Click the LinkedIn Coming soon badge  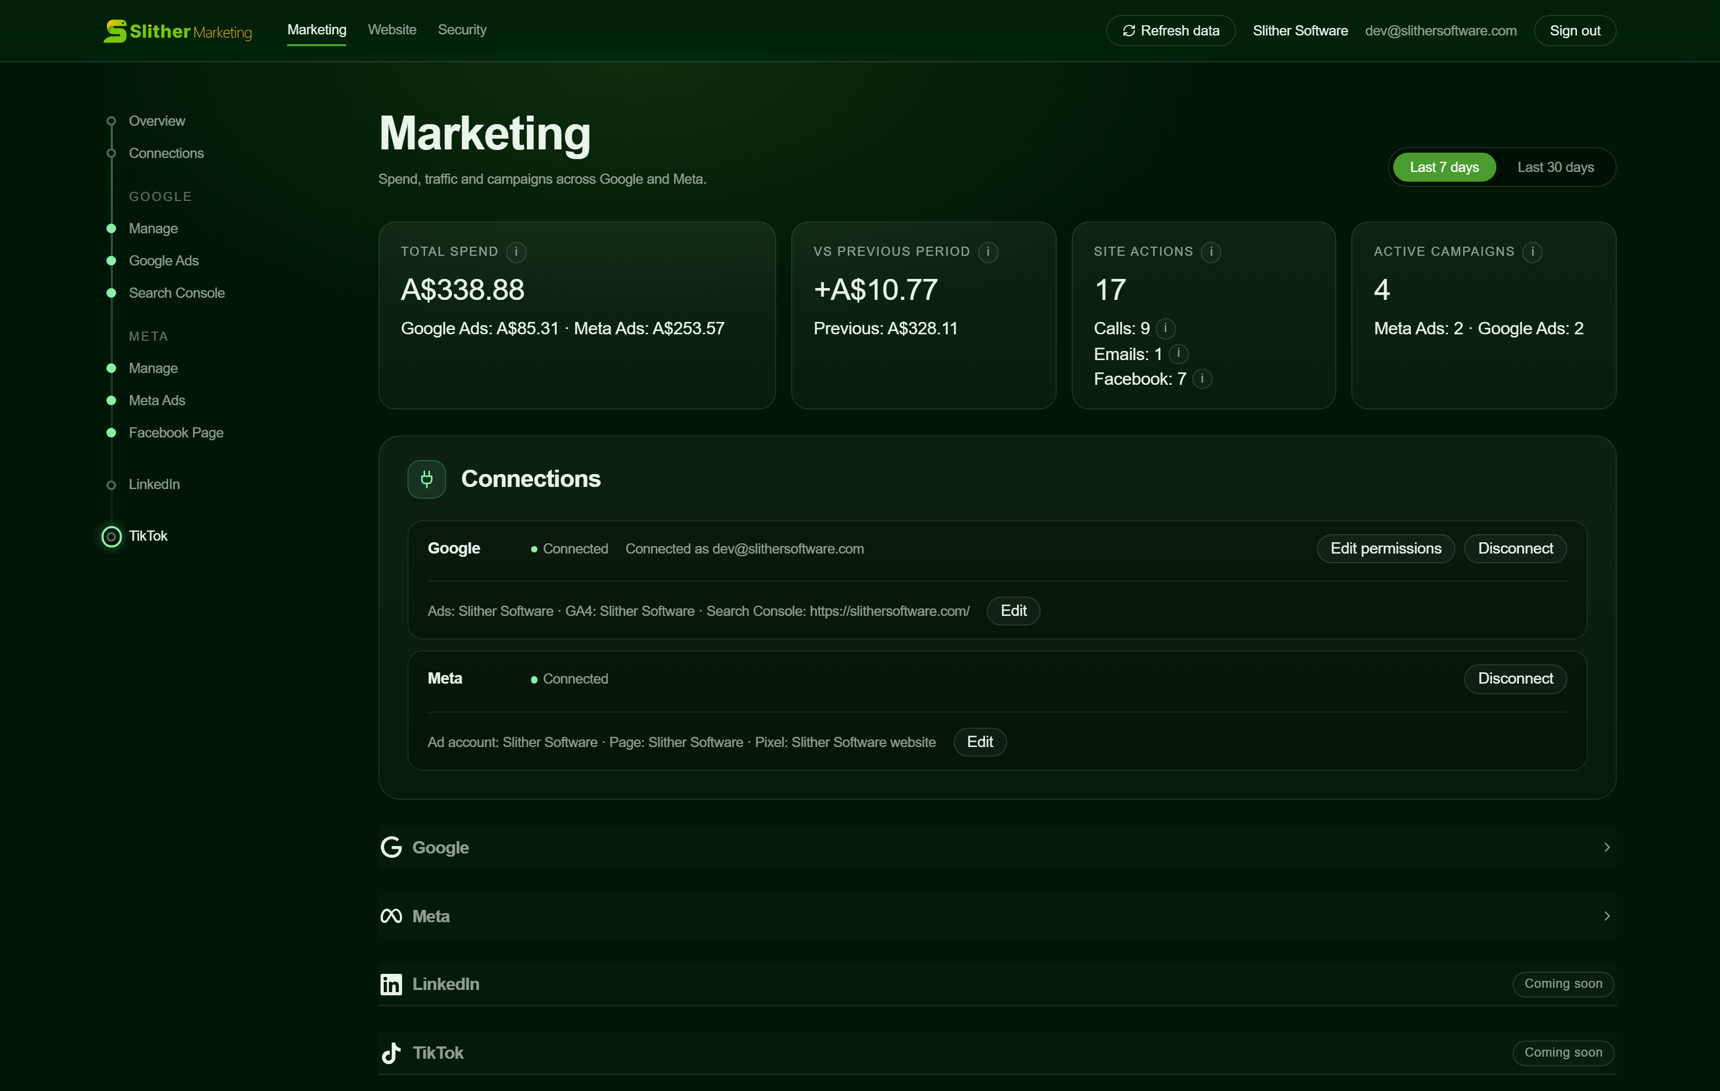point(1563,984)
